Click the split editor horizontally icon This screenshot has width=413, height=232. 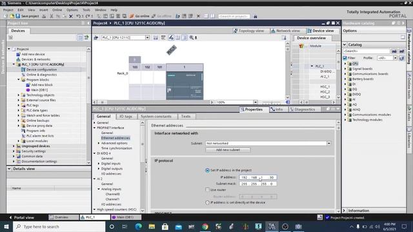pyautogui.click(x=206, y=16)
